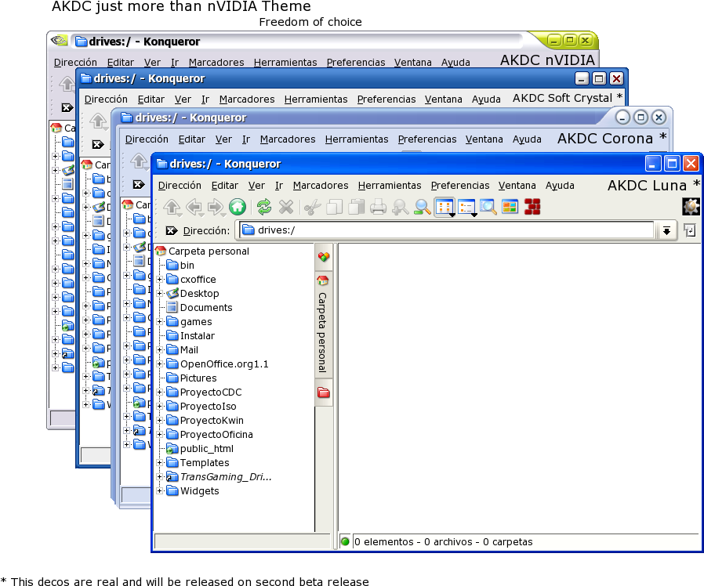Switch to the Tree/List View mode
This screenshot has height=586, width=704.
pos(467,208)
